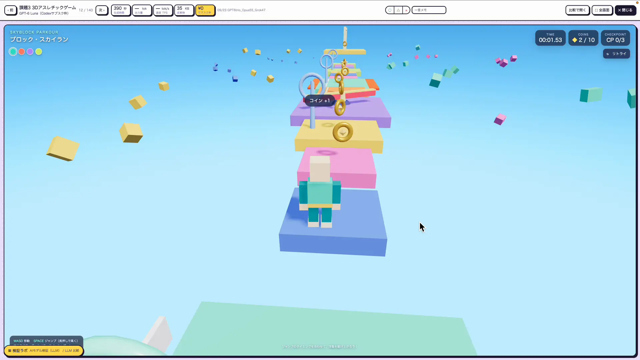Select the orange-red character color swatch
Viewport: 640px width, 360px height.
pos(22,52)
